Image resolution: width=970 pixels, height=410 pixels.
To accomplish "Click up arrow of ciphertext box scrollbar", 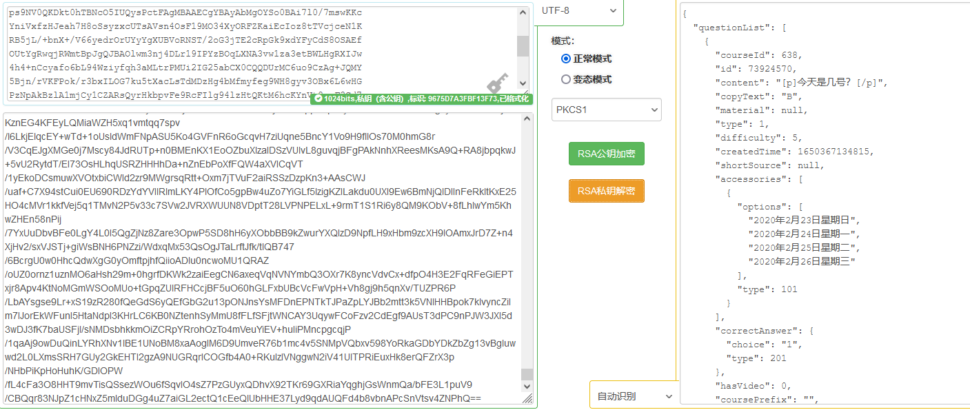I will tap(527, 119).
